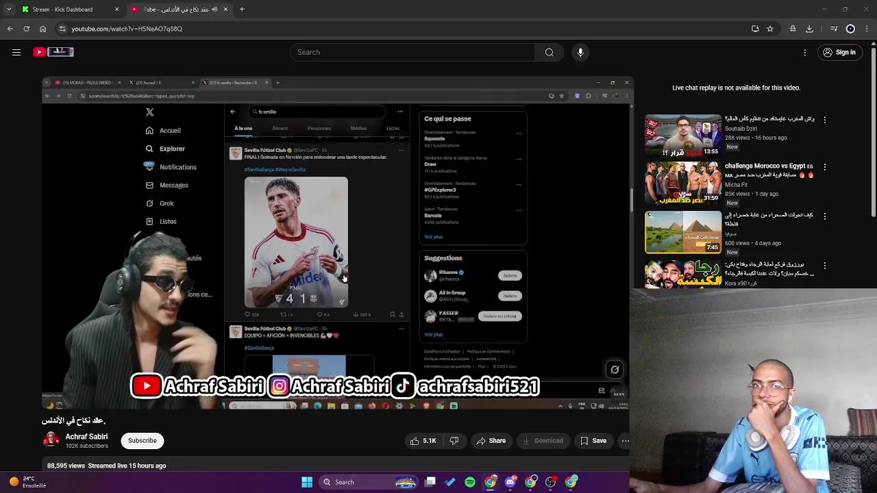Open options menu for Kora x90 video

tap(825, 266)
